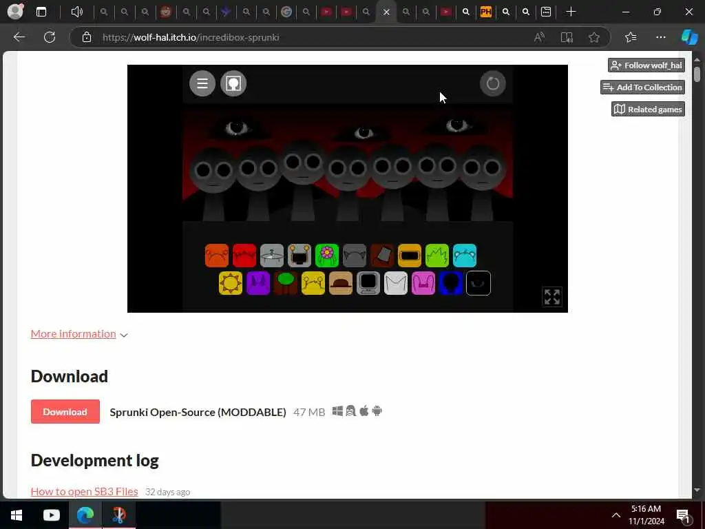Select the tan hat character icon
This screenshot has width=705, height=529.
click(341, 283)
